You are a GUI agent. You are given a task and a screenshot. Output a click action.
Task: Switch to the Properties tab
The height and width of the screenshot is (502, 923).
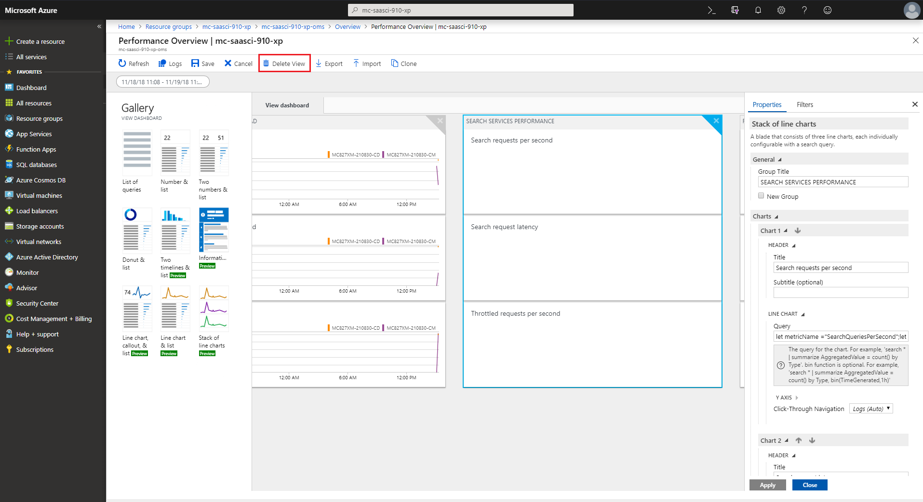pyautogui.click(x=767, y=104)
